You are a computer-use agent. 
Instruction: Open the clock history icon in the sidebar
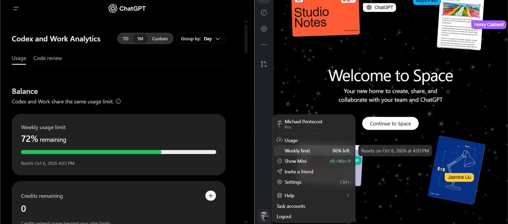click(x=264, y=13)
